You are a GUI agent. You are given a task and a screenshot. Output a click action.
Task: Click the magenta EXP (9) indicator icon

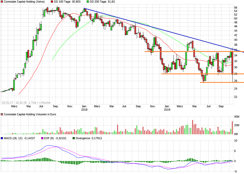(x=43, y=138)
